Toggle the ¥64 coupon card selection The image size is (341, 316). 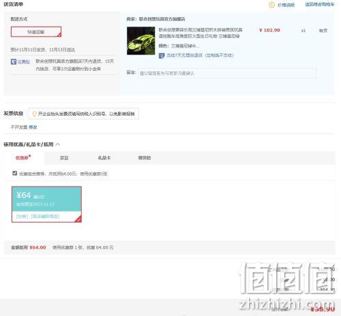(x=46, y=204)
